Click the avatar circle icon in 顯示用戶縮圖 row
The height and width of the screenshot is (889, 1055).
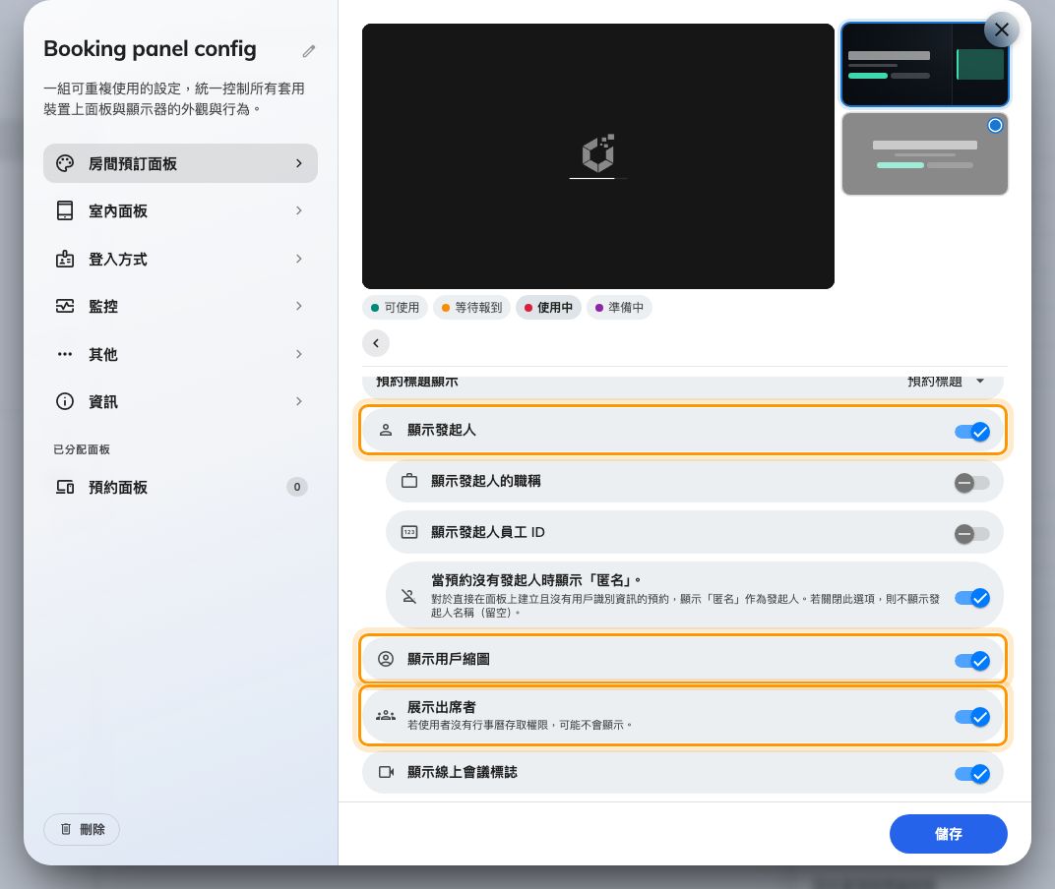point(386,659)
